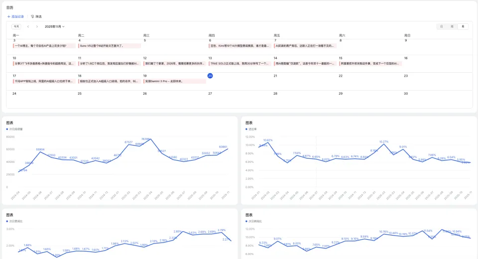This screenshot has height=259, width=478.
Task: Click the plus icon for 添加记录
Action: click(x=8, y=16)
